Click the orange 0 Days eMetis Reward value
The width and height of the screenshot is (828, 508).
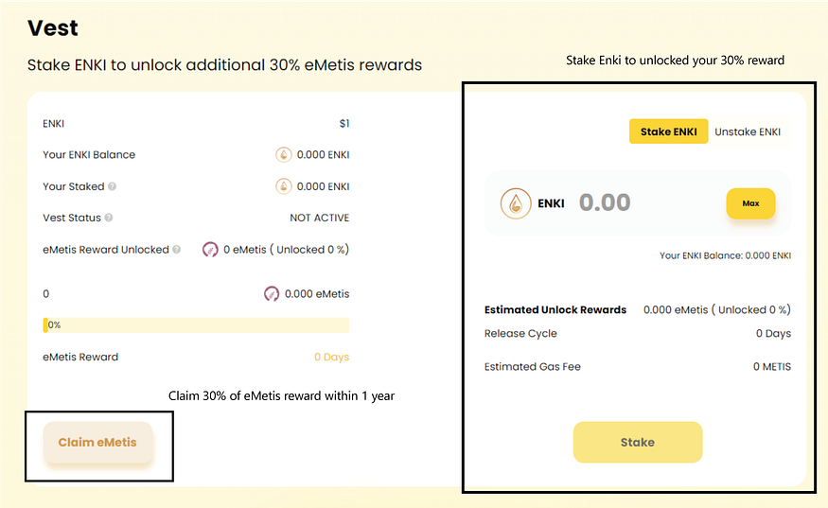tap(331, 358)
